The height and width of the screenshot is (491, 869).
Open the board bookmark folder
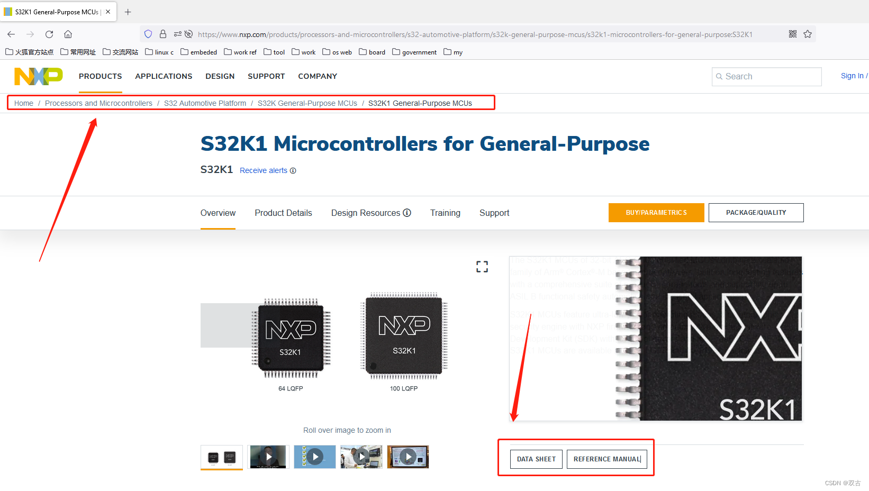[x=372, y=52]
